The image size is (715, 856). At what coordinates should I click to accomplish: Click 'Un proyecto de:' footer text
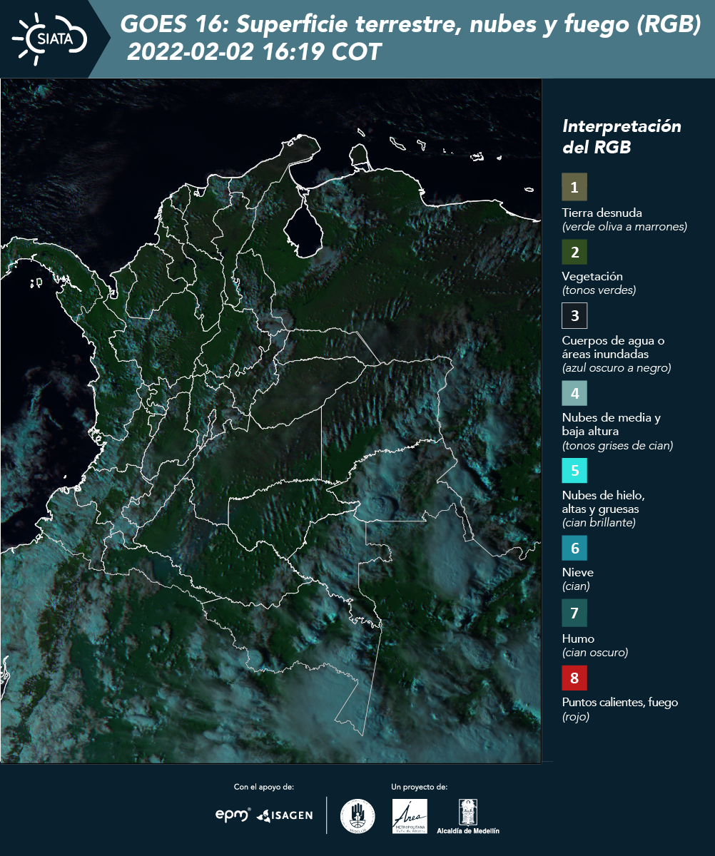coord(420,787)
